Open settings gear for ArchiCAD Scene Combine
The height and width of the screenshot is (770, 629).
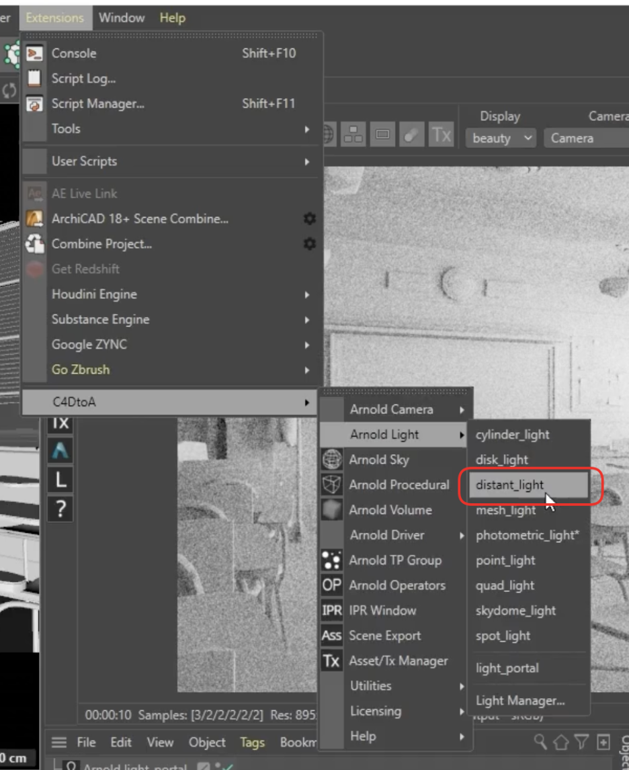pyautogui.click(x=309, y=218)
